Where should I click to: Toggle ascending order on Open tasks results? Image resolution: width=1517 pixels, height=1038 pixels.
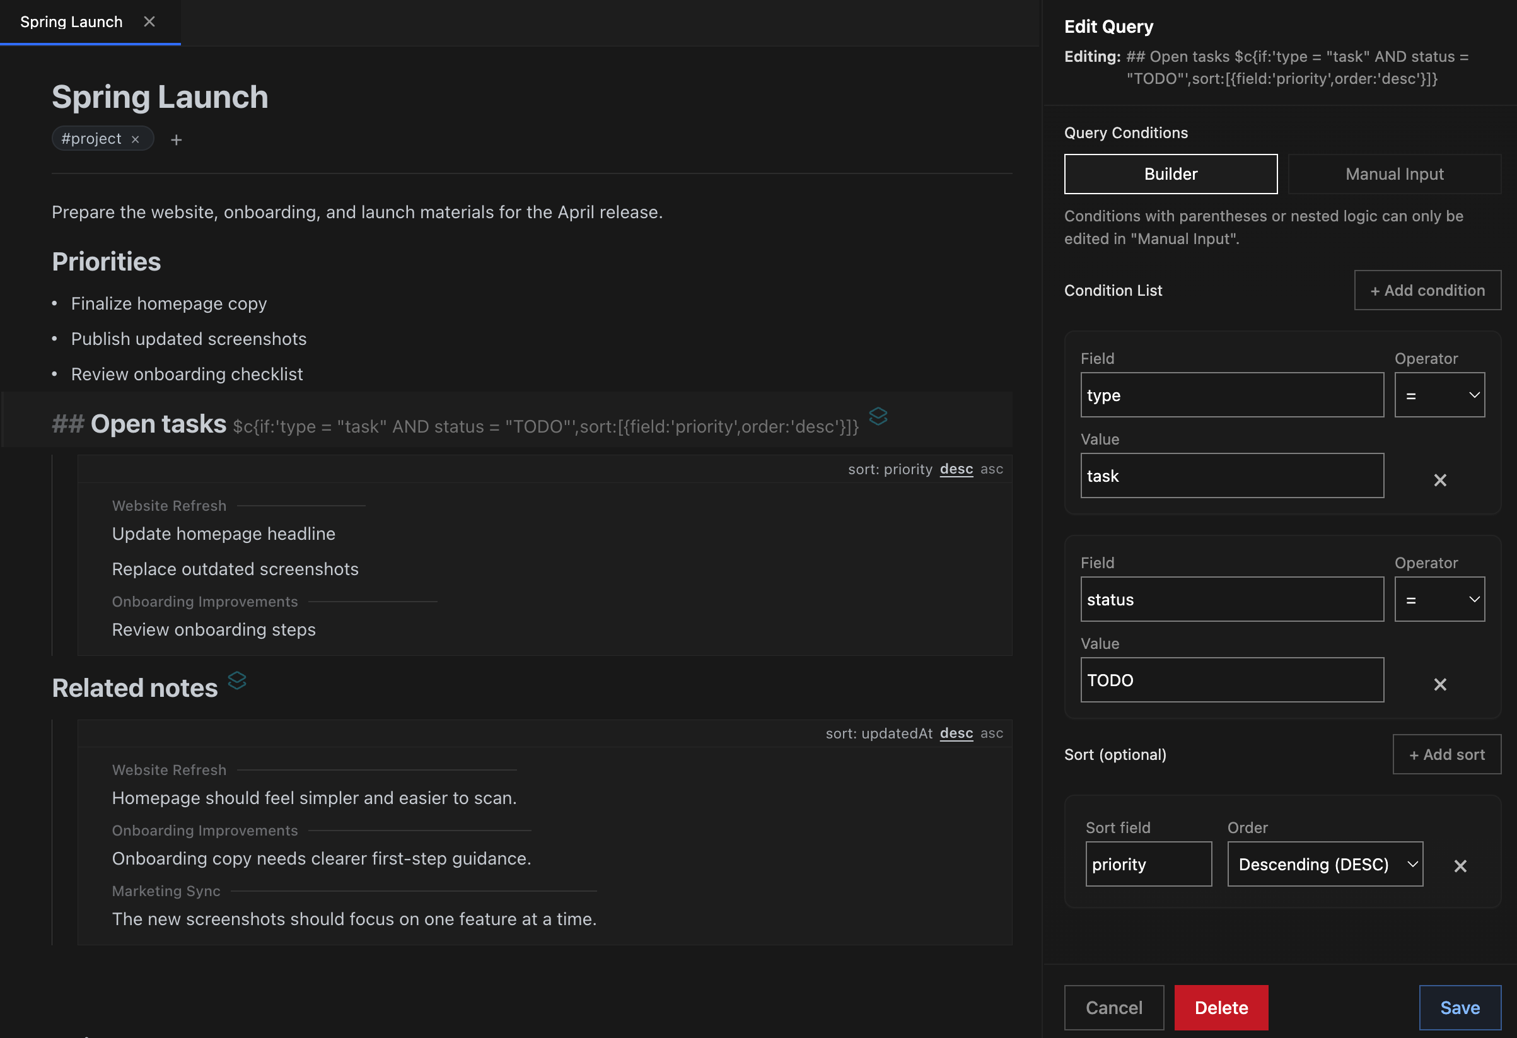pyautogui.click(x=992, y=469)
